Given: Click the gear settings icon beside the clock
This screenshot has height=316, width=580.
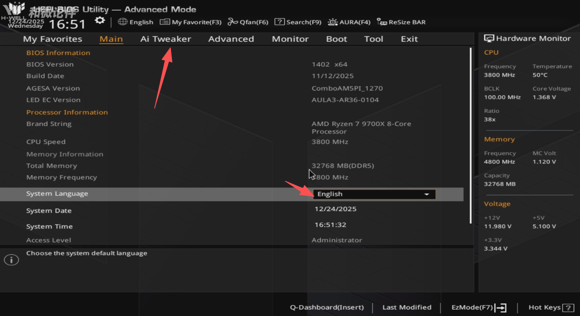Looking at the screenshot, I should pos(99,21).
